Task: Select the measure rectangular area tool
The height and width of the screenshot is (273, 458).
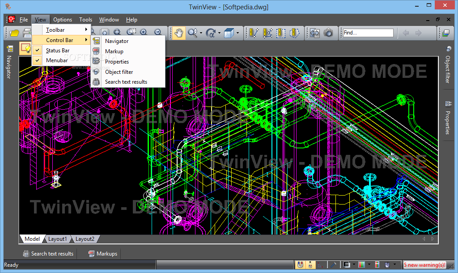Action: [x=281, y=33]
